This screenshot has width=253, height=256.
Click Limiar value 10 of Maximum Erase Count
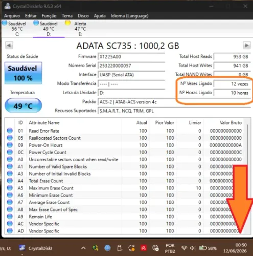(198, 188)
